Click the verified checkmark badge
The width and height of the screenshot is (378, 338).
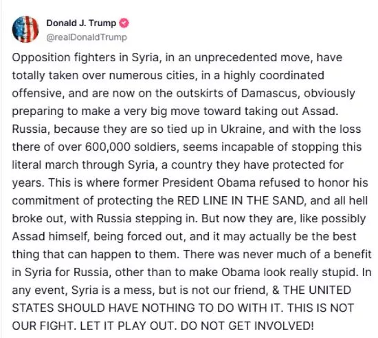pos(124,23)
